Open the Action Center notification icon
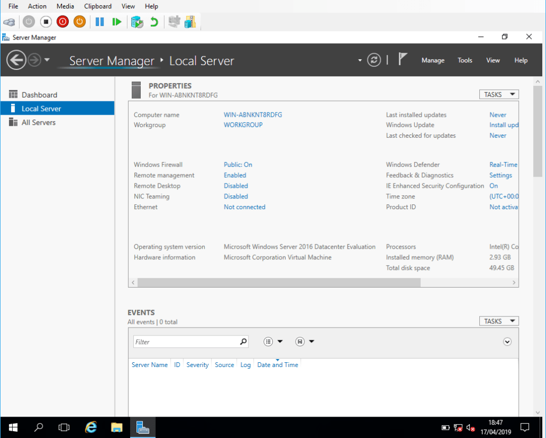 pos(525,427)
